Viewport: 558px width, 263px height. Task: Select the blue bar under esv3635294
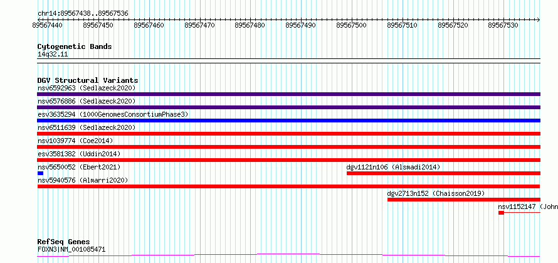pyautogui.click(x=288, y=121)
